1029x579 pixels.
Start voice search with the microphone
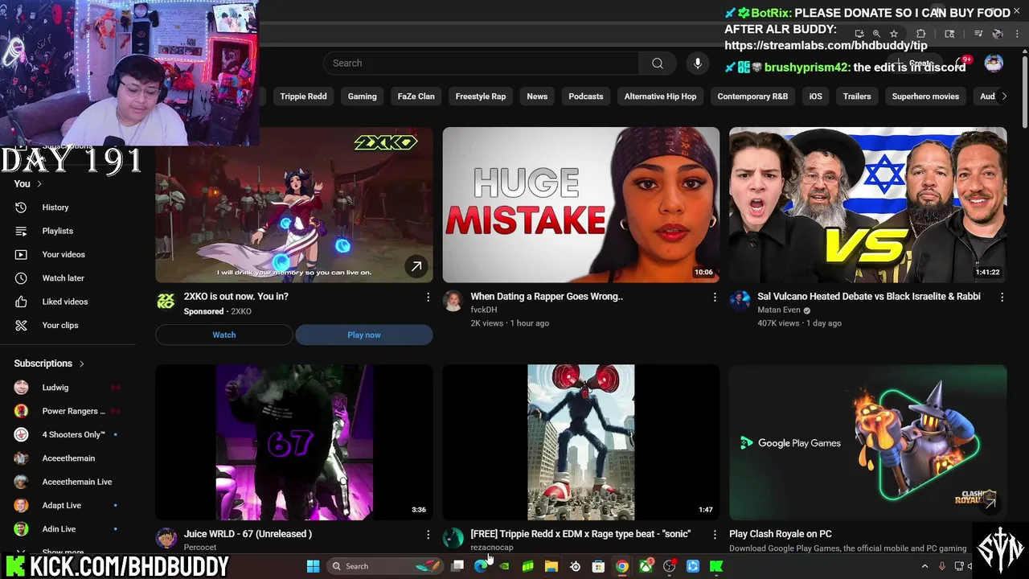[698, 64]
